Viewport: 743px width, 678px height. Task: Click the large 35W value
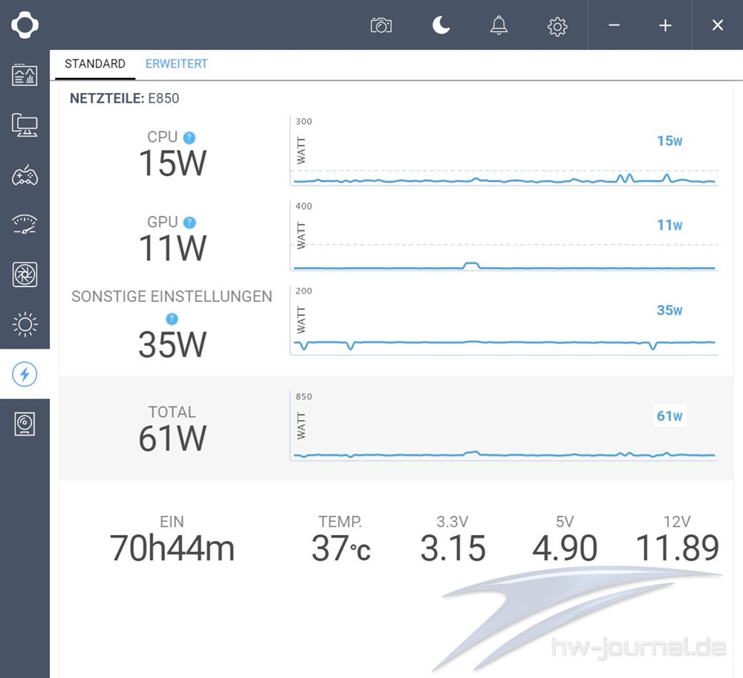(x=172, y=345)
